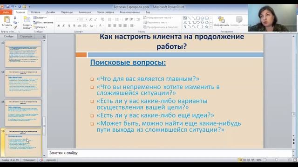Click Выровнять текст button
Screen dimensions: 298x167
[x=156, y=22]
